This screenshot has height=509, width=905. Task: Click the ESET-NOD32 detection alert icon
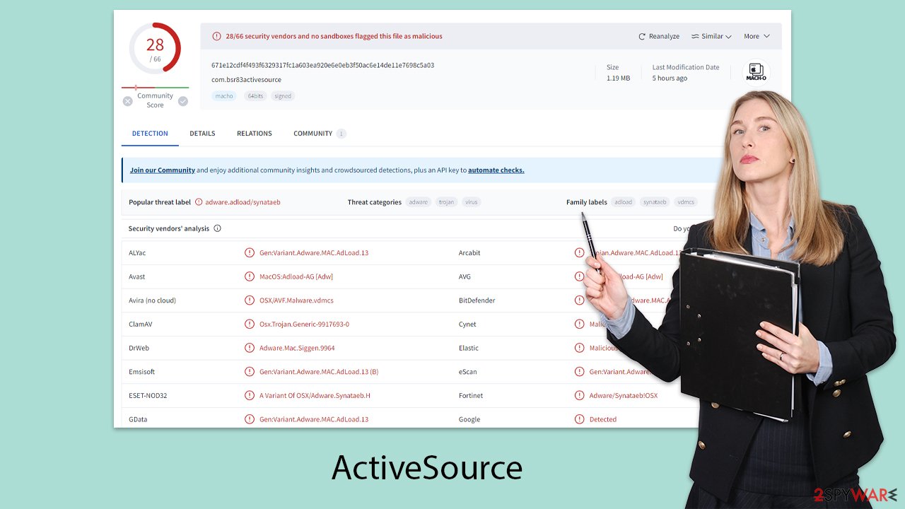point(250,395)
